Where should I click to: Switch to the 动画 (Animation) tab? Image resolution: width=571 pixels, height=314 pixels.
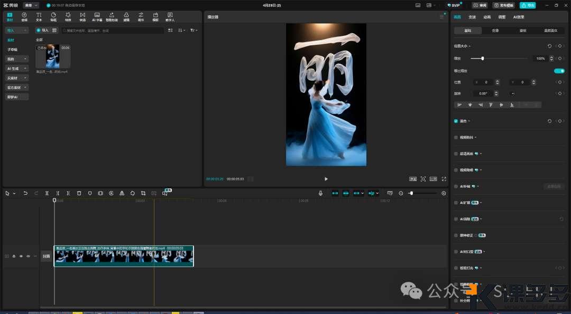click(487, 17)
